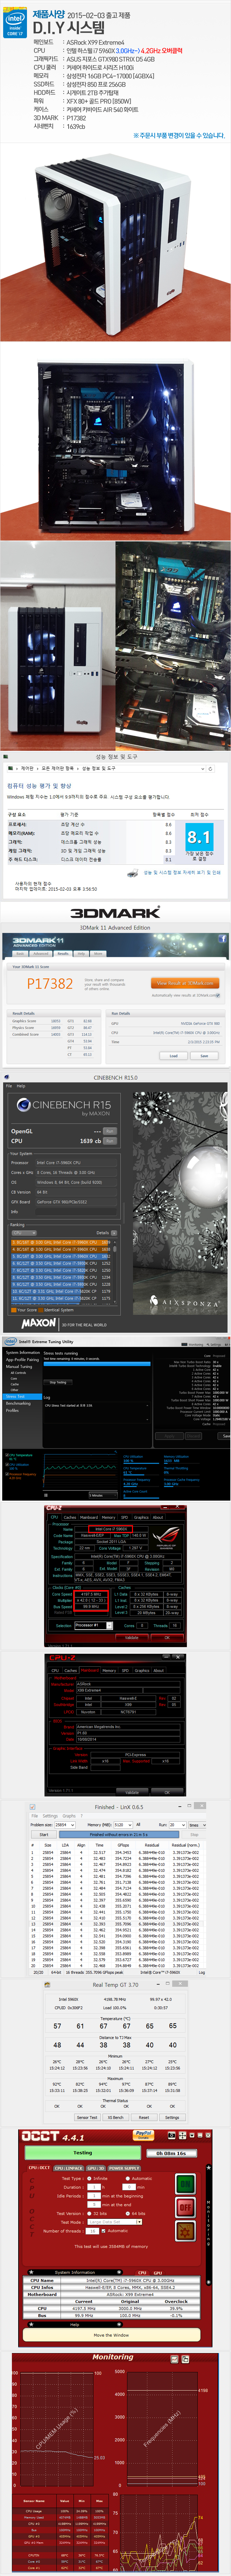
Task: Open Profiles in Intel XTU sidebar
Action: tap(12, 1410)
